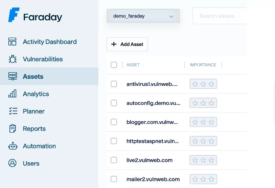Open the mailer2.vulnweb.com asset link
This screenshot has height=188, width=275.
(x=153, y=179)
